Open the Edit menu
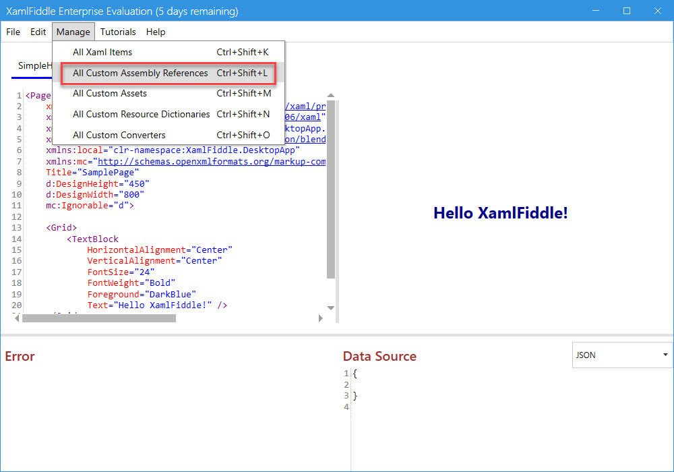Screen dimensions: 674x472 coord(38,32)
